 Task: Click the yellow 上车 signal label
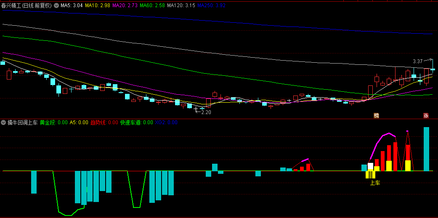point(375,183)
